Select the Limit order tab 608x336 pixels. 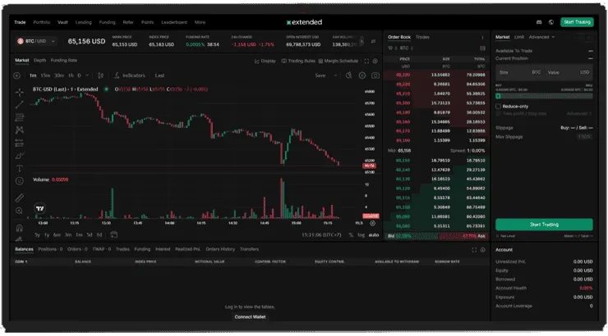pyautogui.click(x=519, y=37)
